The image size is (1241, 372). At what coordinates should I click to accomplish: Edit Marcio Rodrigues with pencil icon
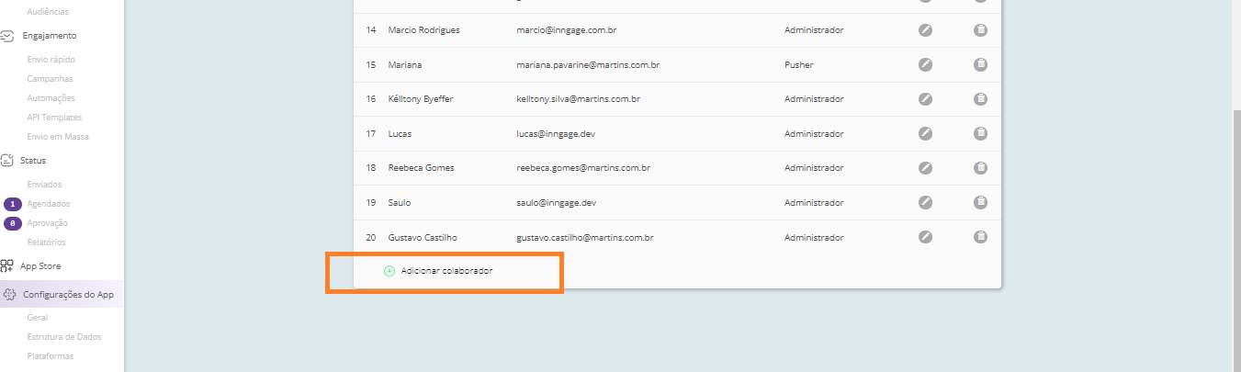point(926,30)
